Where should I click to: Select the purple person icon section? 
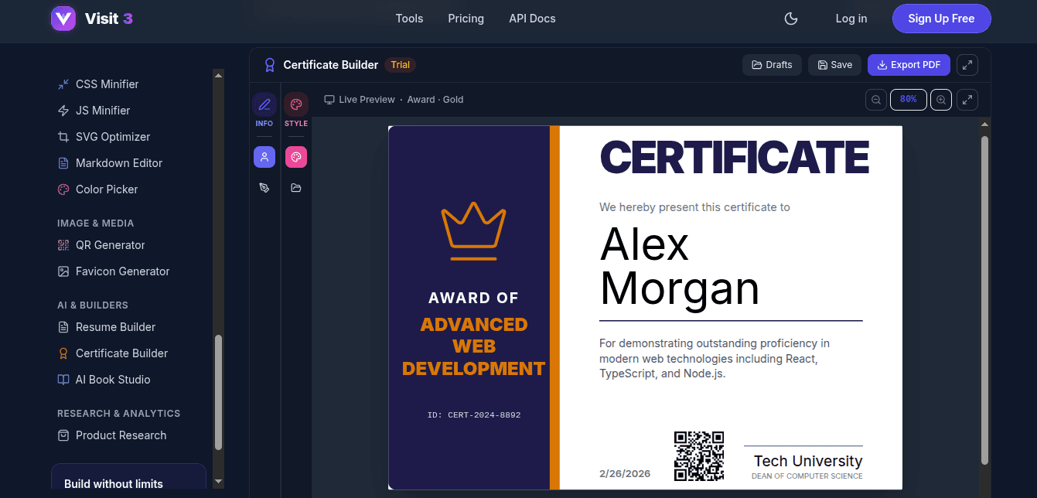click(264, 157)
